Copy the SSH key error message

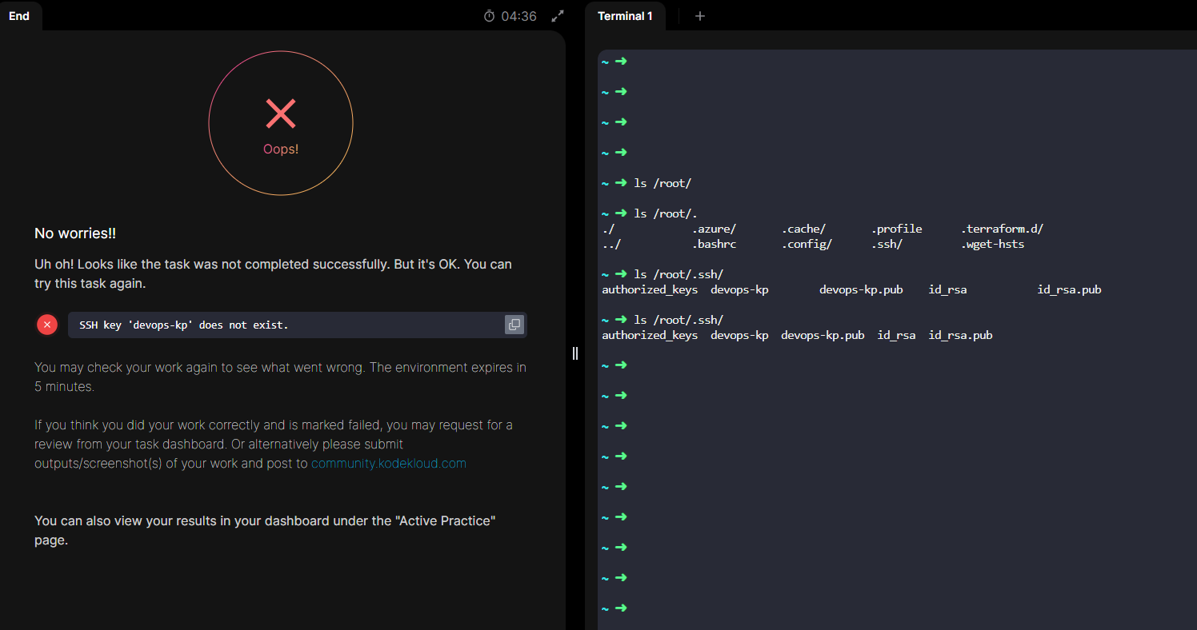[x=514, y=325]
